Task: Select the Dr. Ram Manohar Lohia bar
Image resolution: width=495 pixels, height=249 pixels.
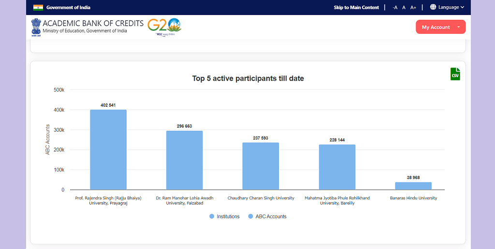Action: click(x=184, y=160)
